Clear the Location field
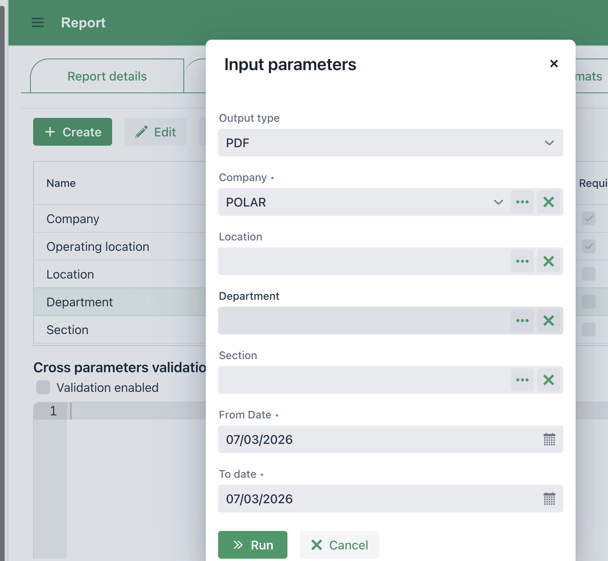The image size is (608, 561). click(x=548, y=261)
